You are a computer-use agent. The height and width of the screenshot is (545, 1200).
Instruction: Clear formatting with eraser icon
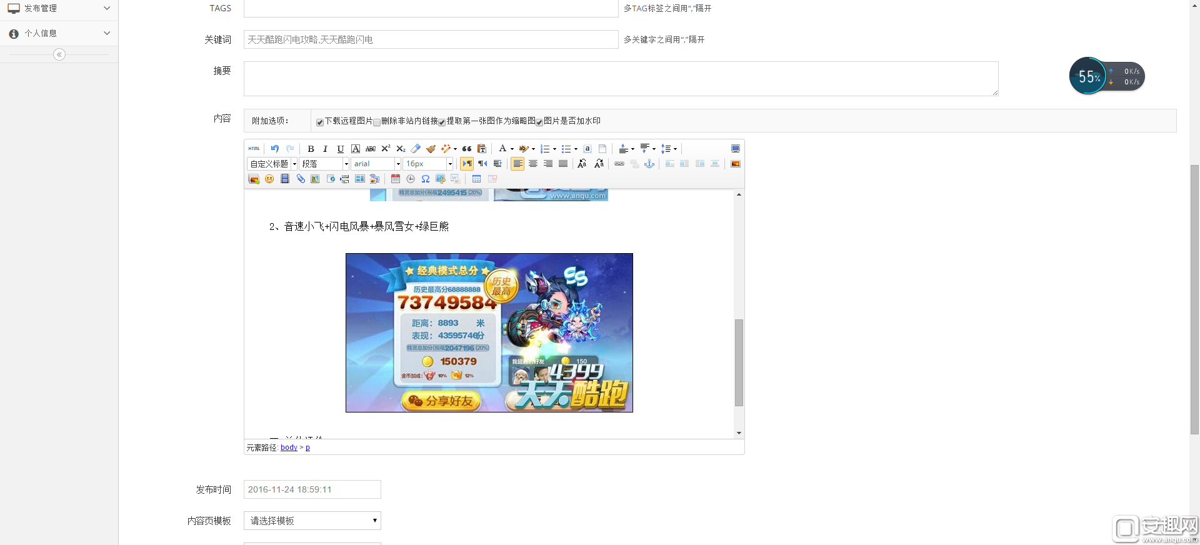click(x=416, y=149)
